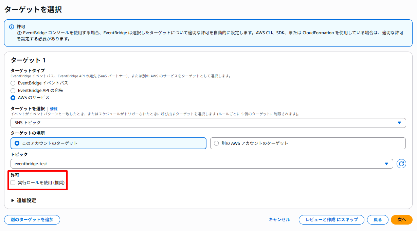Select the AWS のサービス target type
The image size is (417, 231).
coord(13,97)
